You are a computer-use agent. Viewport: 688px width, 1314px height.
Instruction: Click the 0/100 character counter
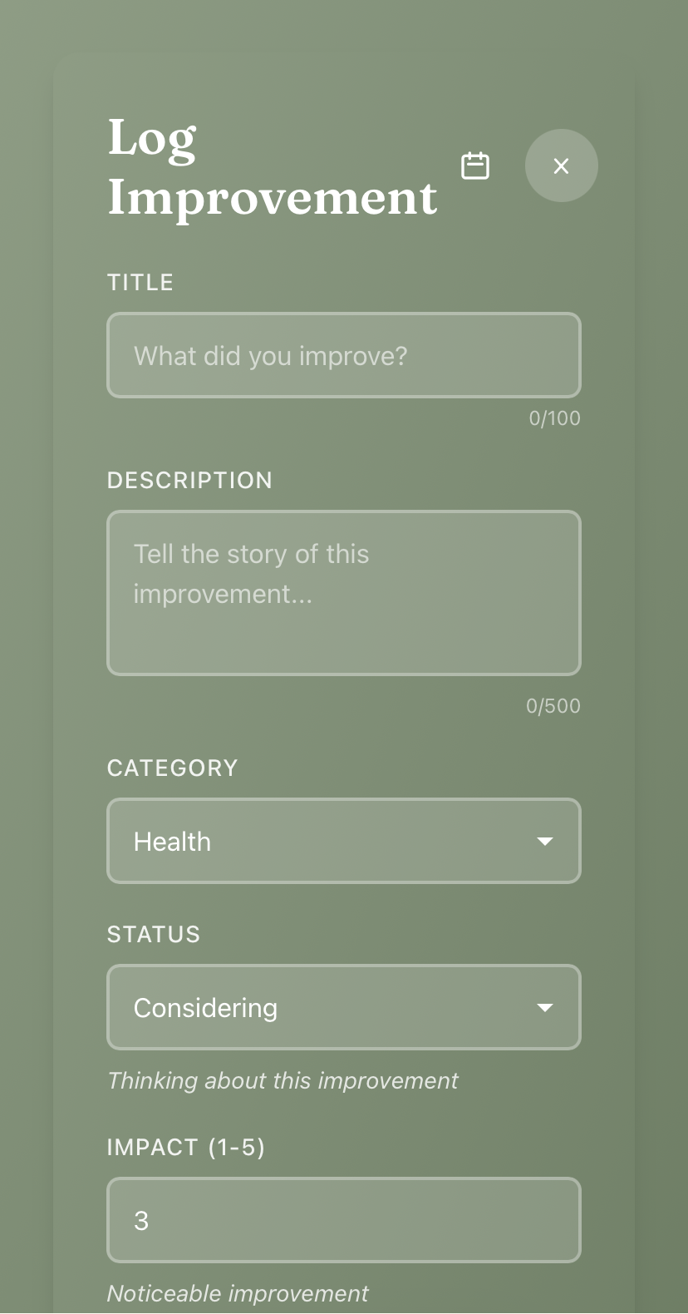[554, 418]
